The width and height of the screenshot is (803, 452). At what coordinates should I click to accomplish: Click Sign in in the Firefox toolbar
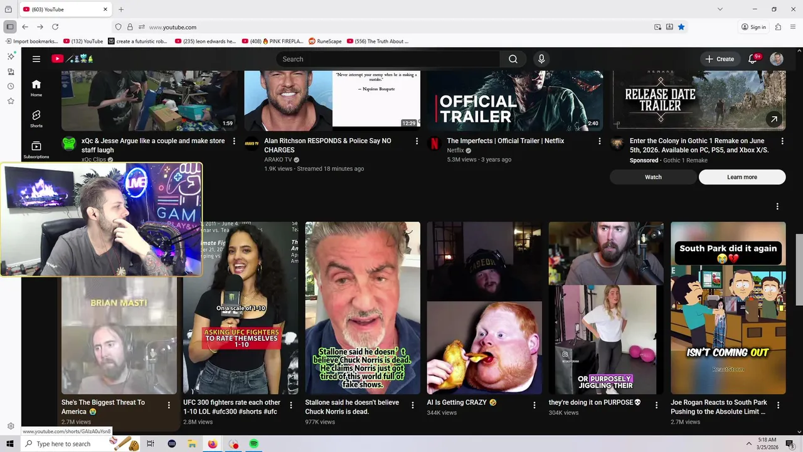pos(753,27)
